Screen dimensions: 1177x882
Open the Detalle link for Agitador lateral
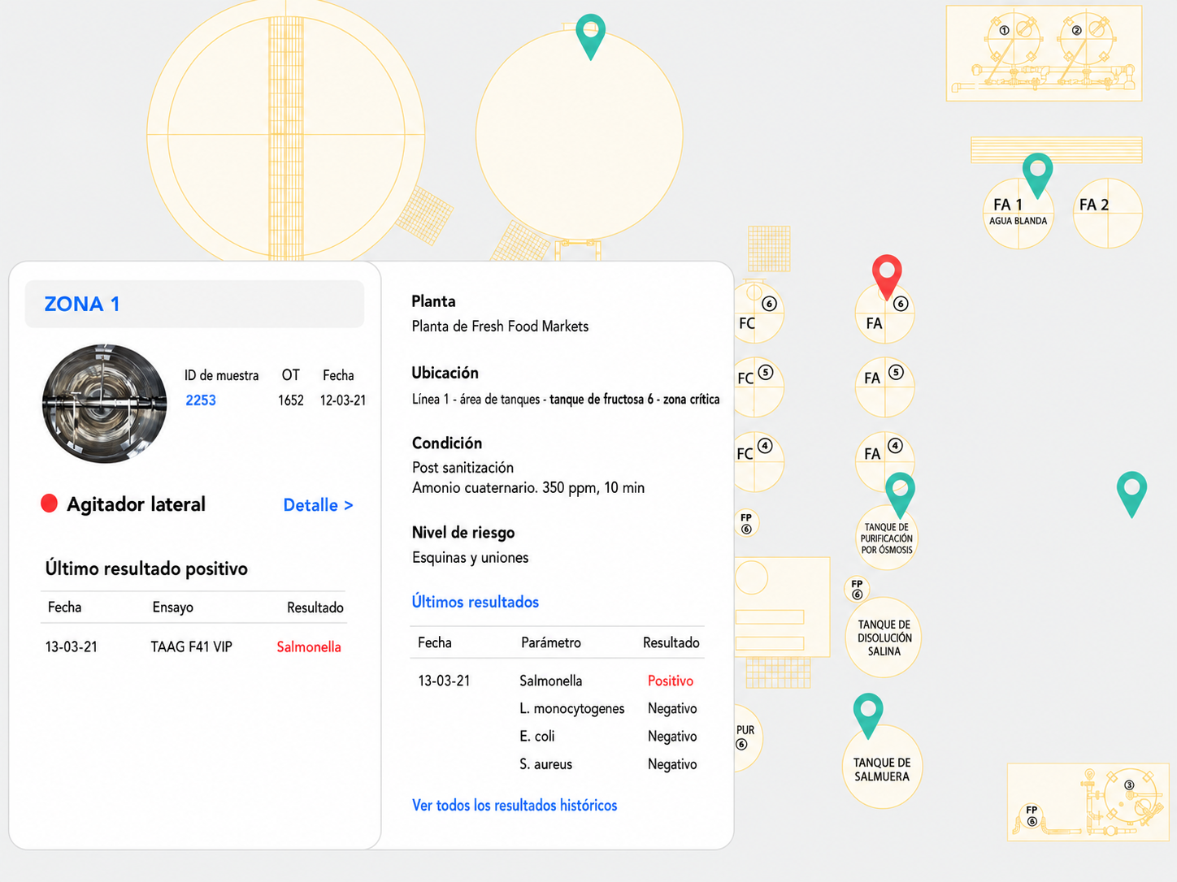[x=318, y=505]
